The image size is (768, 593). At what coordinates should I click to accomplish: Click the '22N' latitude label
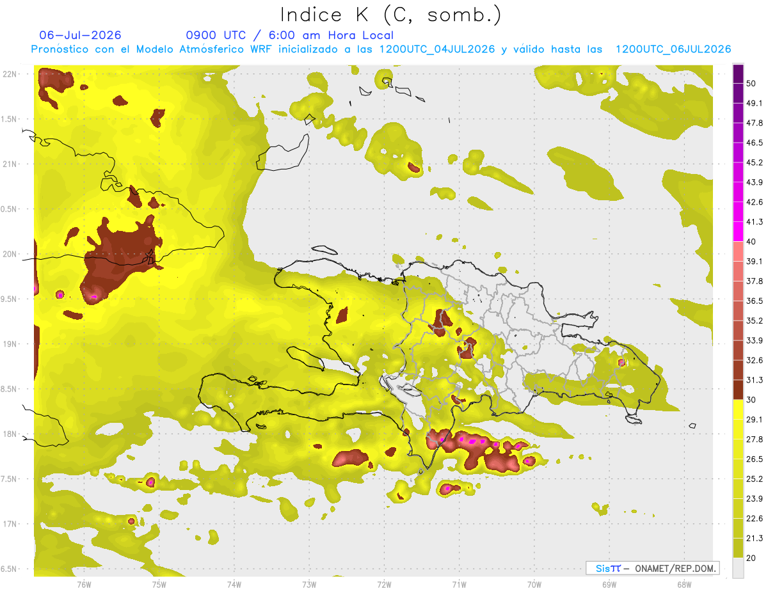click(10, 74)
